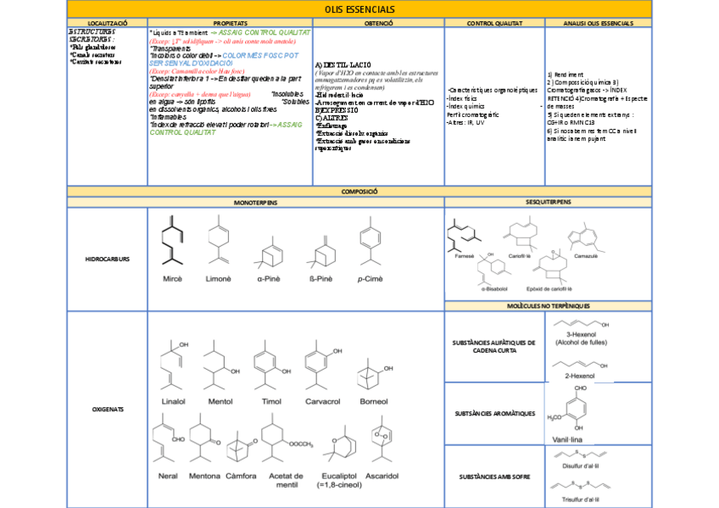719x508 pixels.
Task: Click the MONOTERPENS subheader
Action: [x=256, y=202]
